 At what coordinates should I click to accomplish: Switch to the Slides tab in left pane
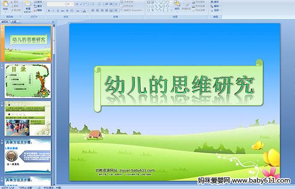coord(5,22)
